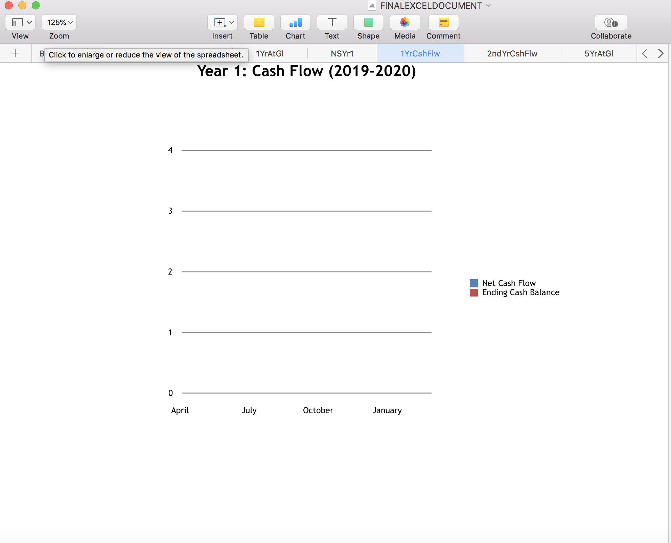Click the Collaborate icon
The image size is (671, 543).
pyautogui.click(x=611, y=22)
